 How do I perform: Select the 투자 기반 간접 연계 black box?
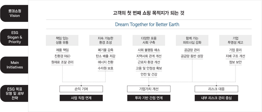(x=149, y=98)
